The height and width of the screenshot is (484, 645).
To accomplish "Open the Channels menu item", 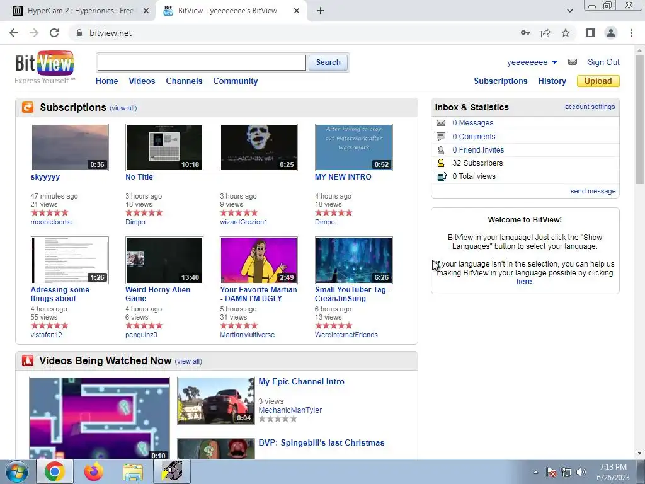I will (184, 81).
